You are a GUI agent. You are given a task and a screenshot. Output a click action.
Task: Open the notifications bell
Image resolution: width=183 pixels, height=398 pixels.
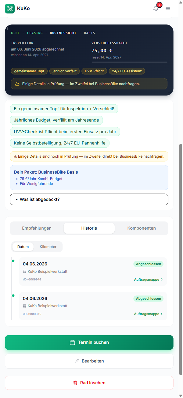pyautogui.click(x=156, y=9)
